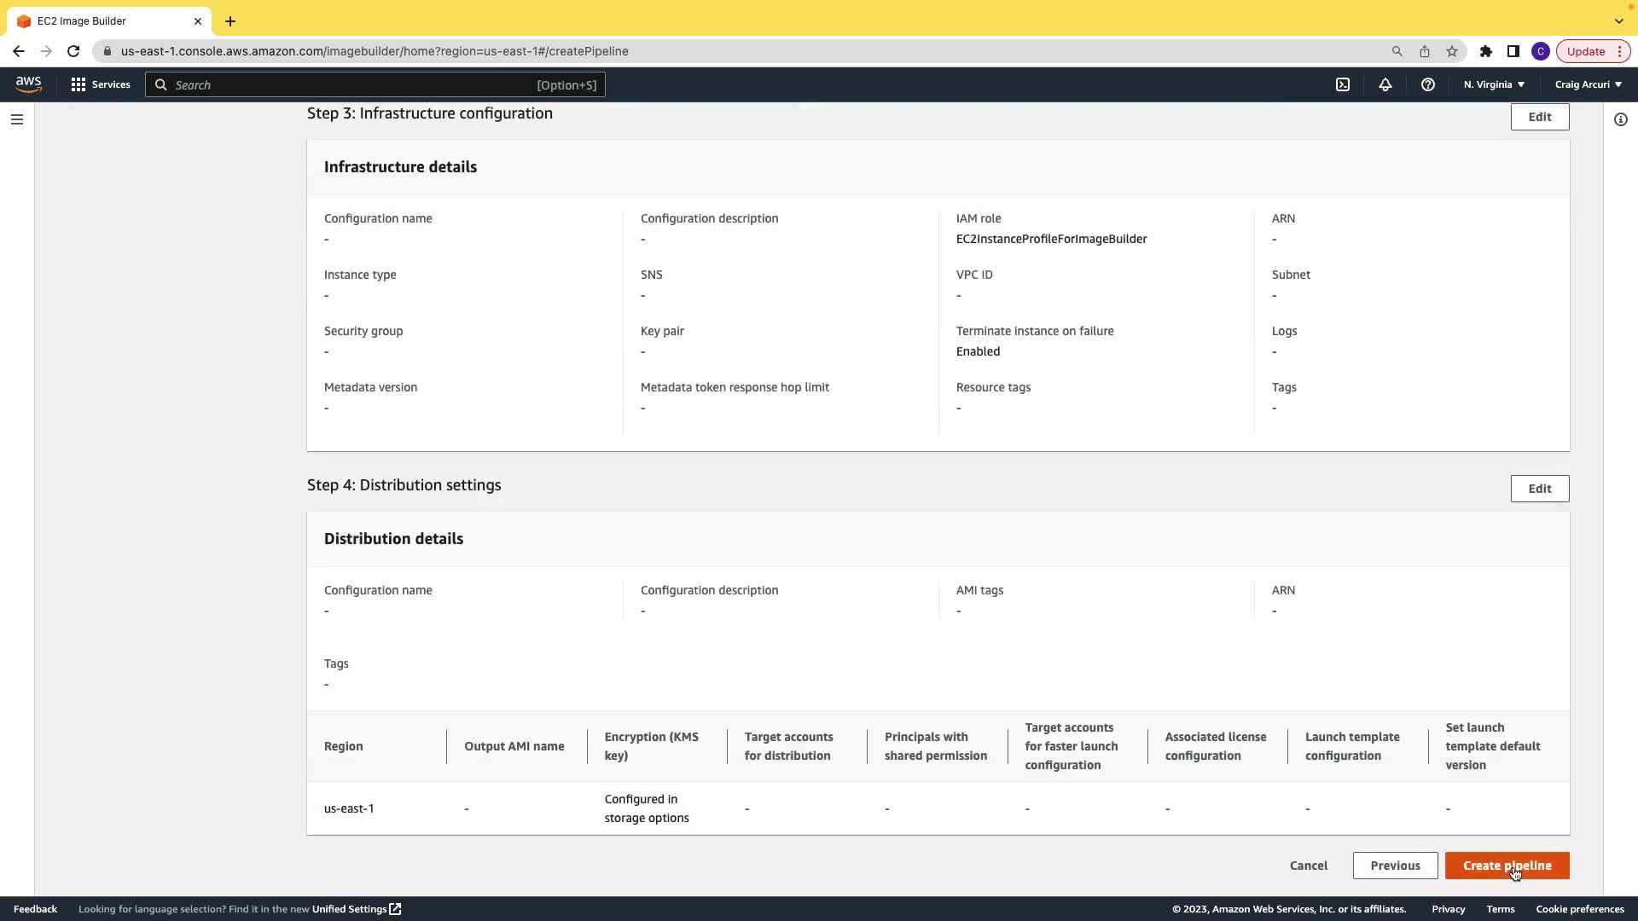The height and width of the screenshot is (921, 1638).
Task: Open the hamburger side navigation menu
Action: pos(17,119)
